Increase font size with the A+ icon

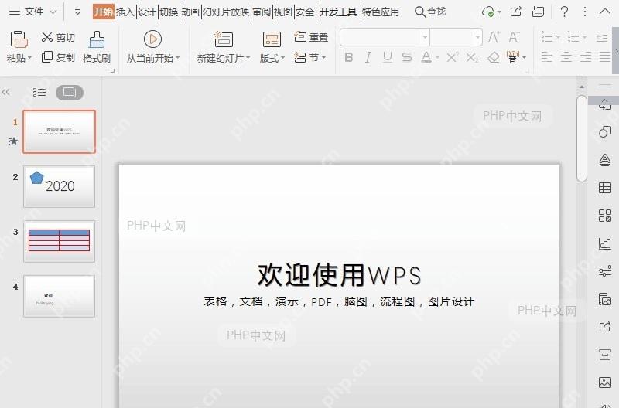pyautogui.click(x=494, y=37)
